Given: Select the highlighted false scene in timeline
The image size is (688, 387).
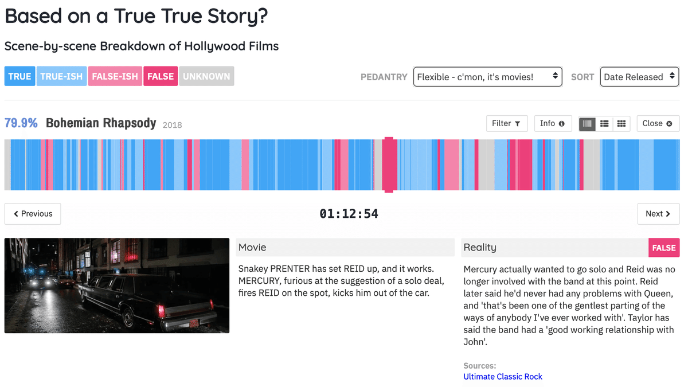Looking at the screenshot, I should tap(390, 165).
